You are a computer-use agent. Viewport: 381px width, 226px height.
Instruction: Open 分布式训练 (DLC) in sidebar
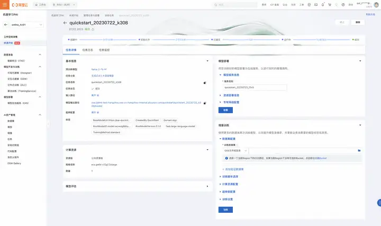point(17,85)
